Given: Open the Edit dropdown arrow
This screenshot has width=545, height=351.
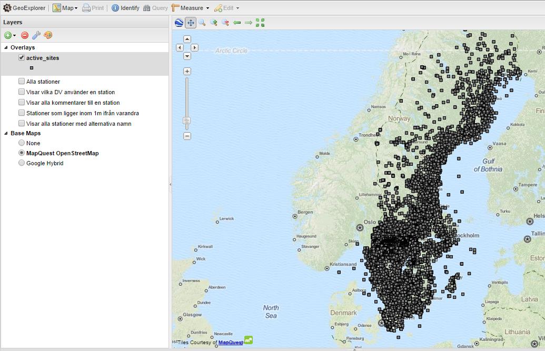Looking at the screenshot, I should click(x=237, y=8).
